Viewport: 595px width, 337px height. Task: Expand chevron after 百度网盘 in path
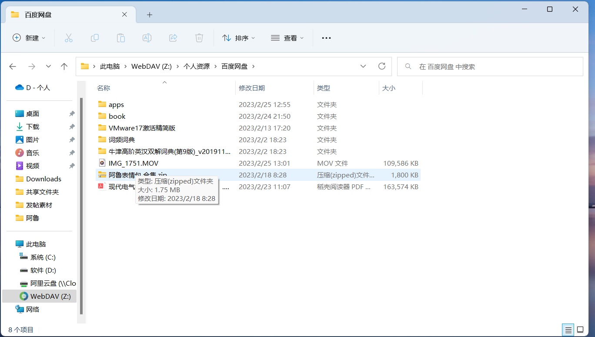click(254, 67)
